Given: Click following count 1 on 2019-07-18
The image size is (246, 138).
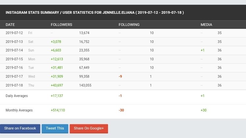Looking at the screenshot, I should coord(151,86).
